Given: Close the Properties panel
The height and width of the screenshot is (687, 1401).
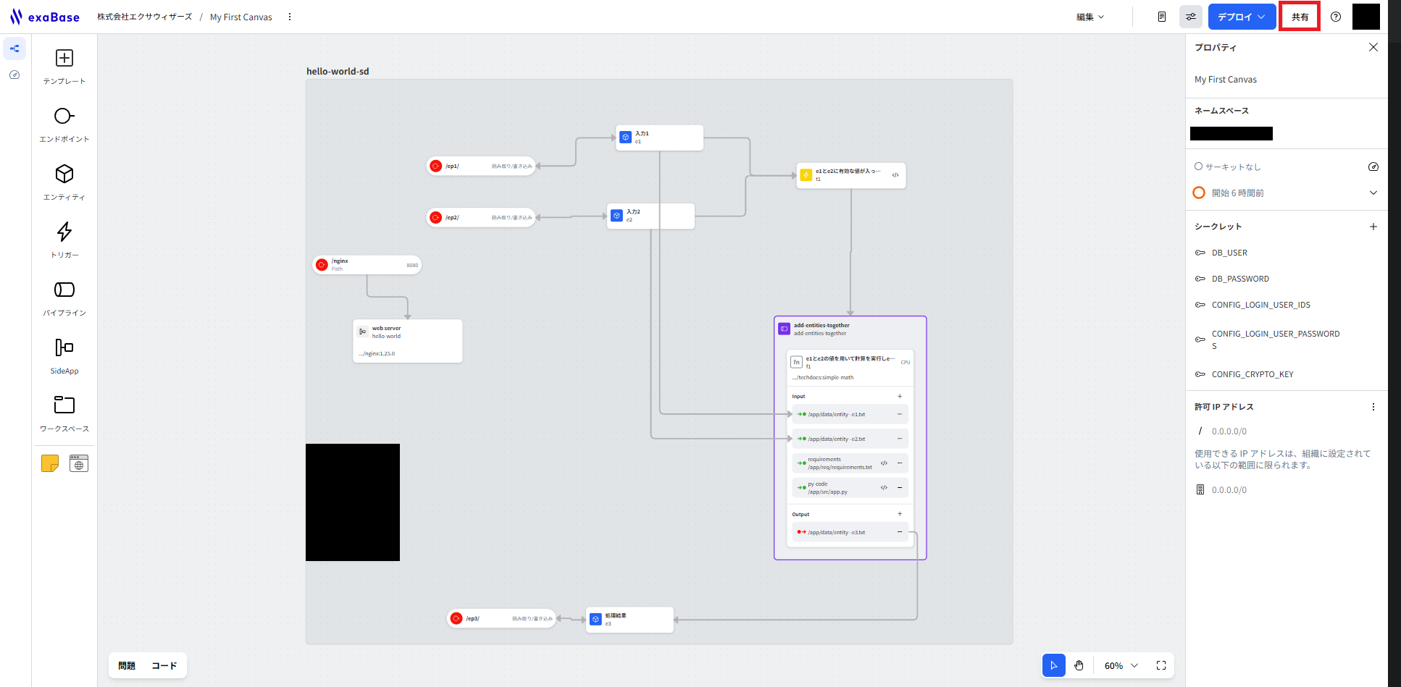Looking at the screenshot, I should click(x=1373, y=47).
